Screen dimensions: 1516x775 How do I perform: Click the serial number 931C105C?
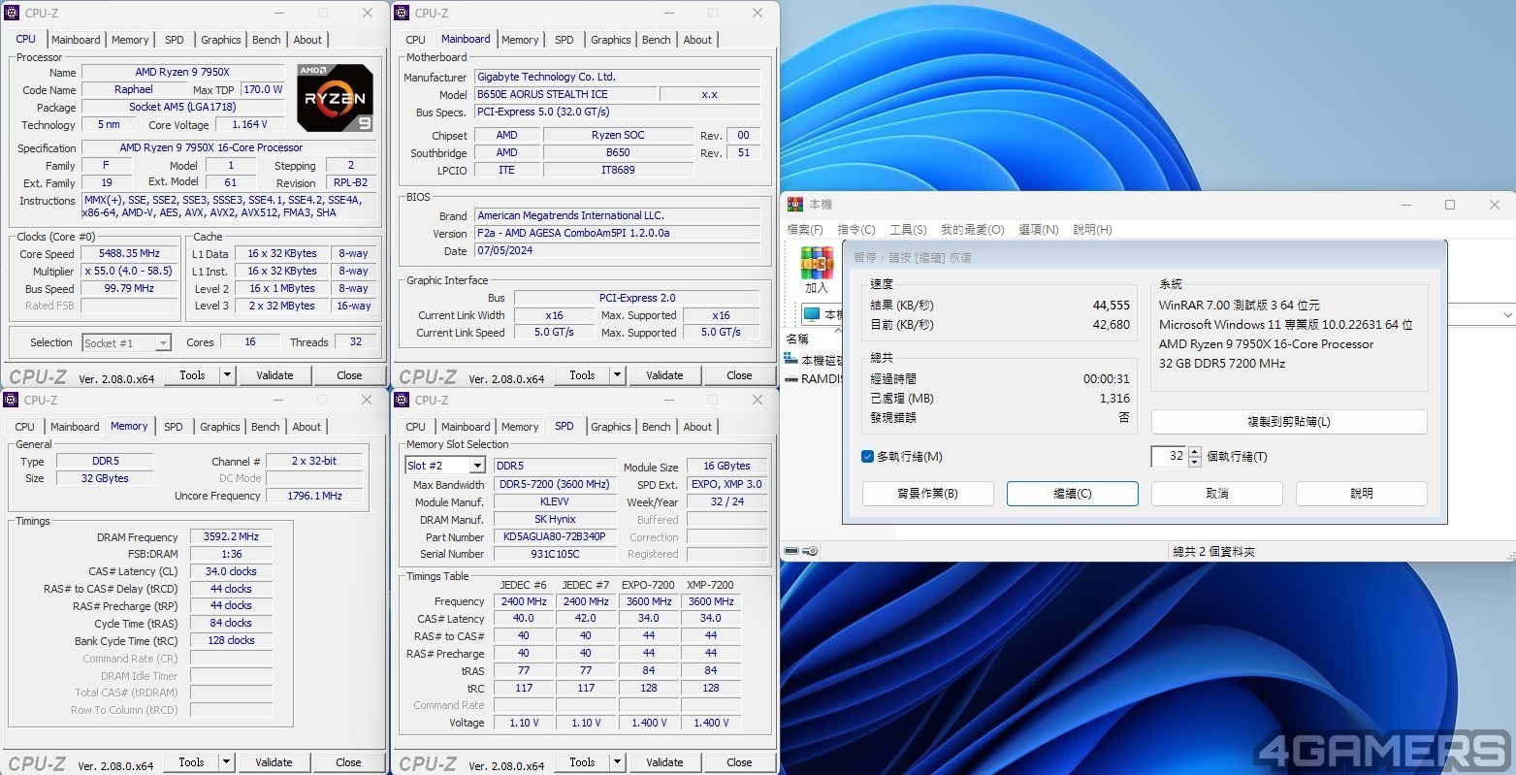(x=555, y=554)
